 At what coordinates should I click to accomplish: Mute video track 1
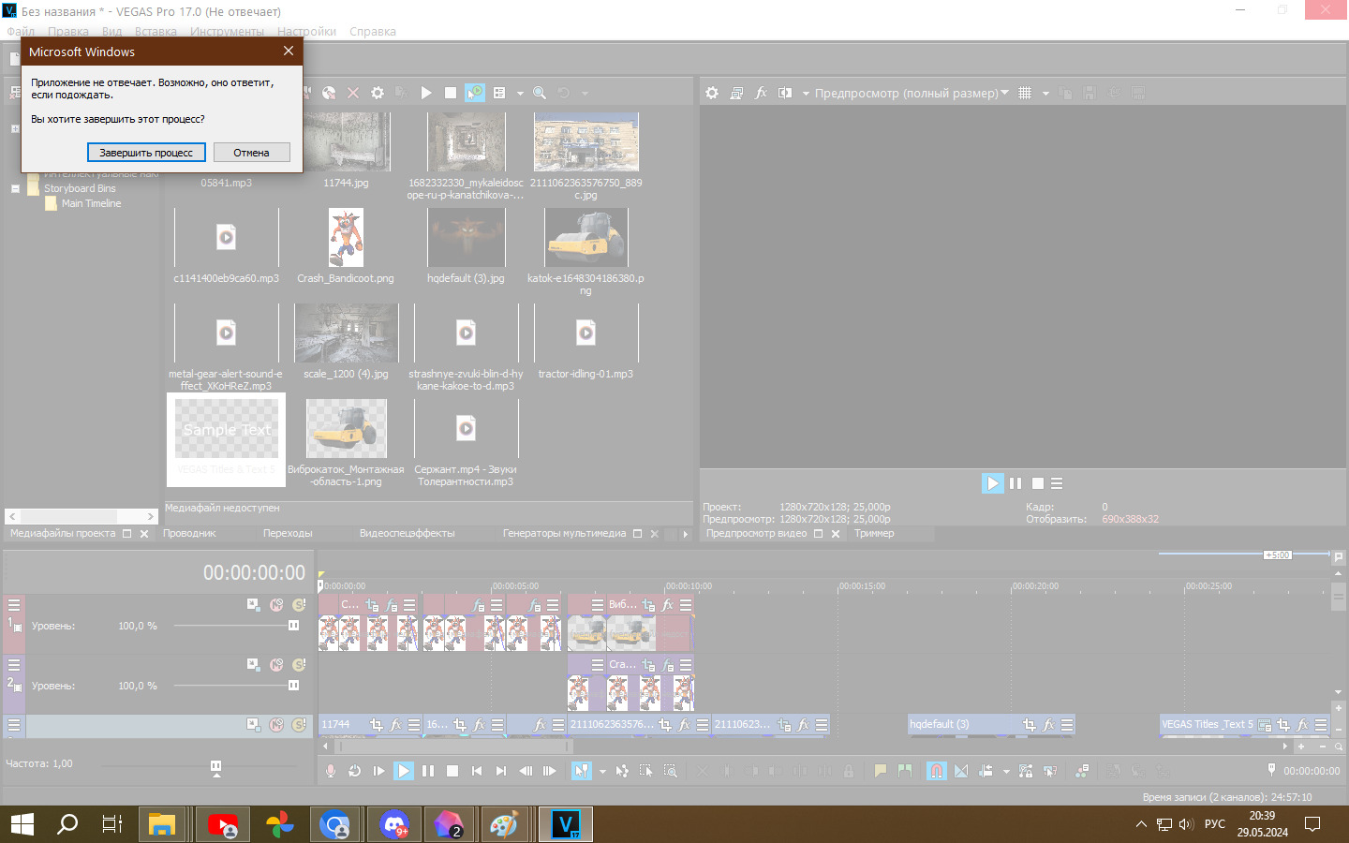276,605
